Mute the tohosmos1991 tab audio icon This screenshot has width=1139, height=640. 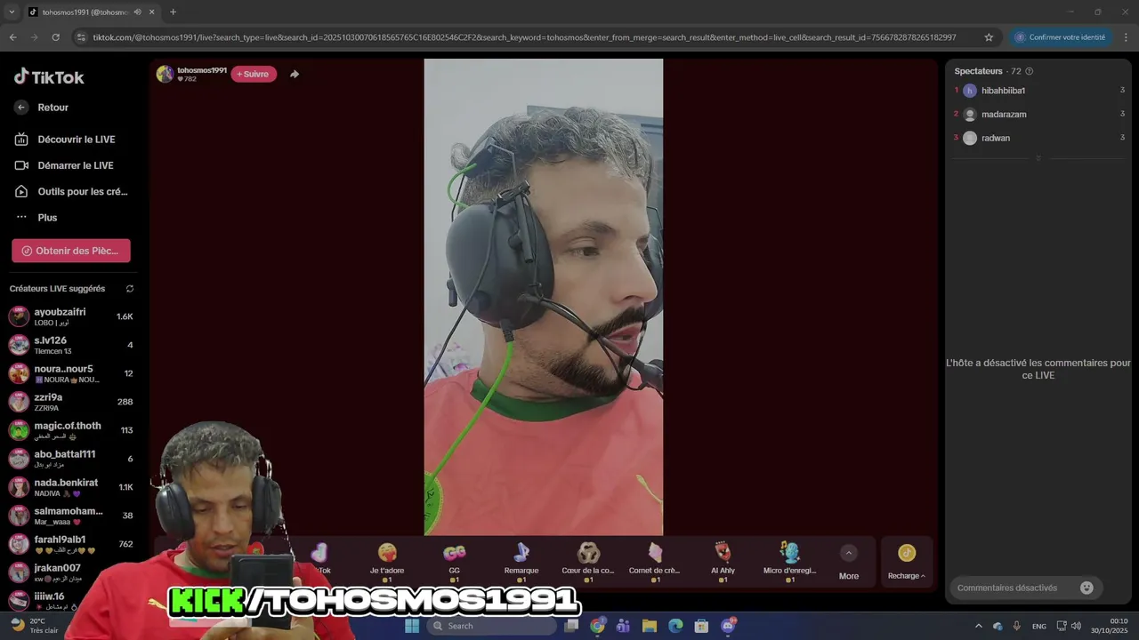pyautogui.click(x=137, y=12)
